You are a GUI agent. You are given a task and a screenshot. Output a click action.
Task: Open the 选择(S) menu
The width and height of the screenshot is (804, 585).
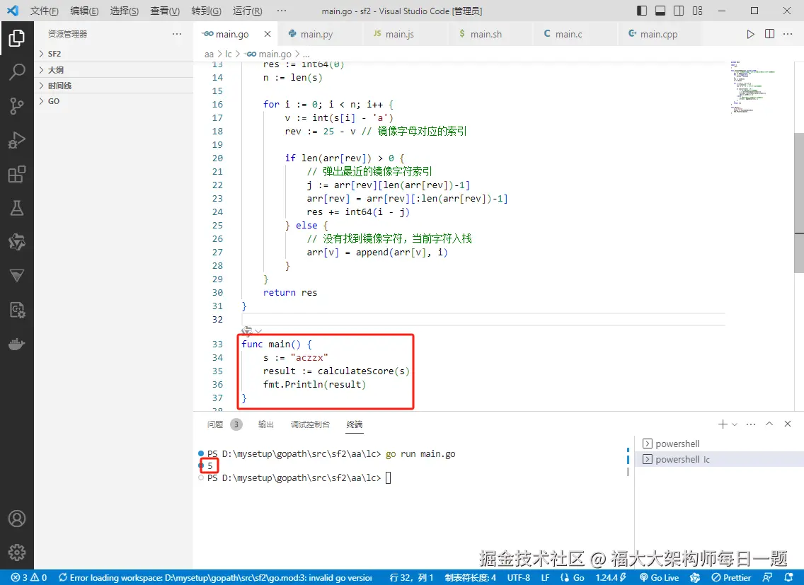point(124,11)
